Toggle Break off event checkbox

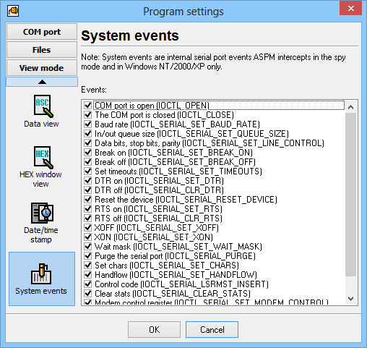(88, 162)
